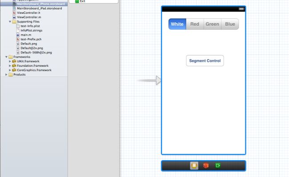The image size is (289, 177).
Task: Expand CoreGraphics.framework disclosure triangle
Action: (x=10, y=70)
